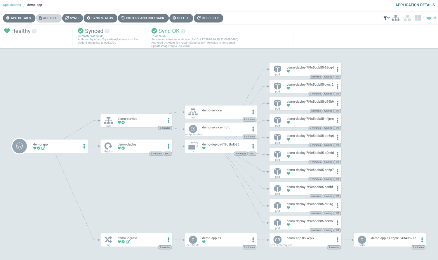Screen dimensions: 438x260
Task: Click the demo-ingress ing icon
Action: pyautogui.click(x=108, y=240)
